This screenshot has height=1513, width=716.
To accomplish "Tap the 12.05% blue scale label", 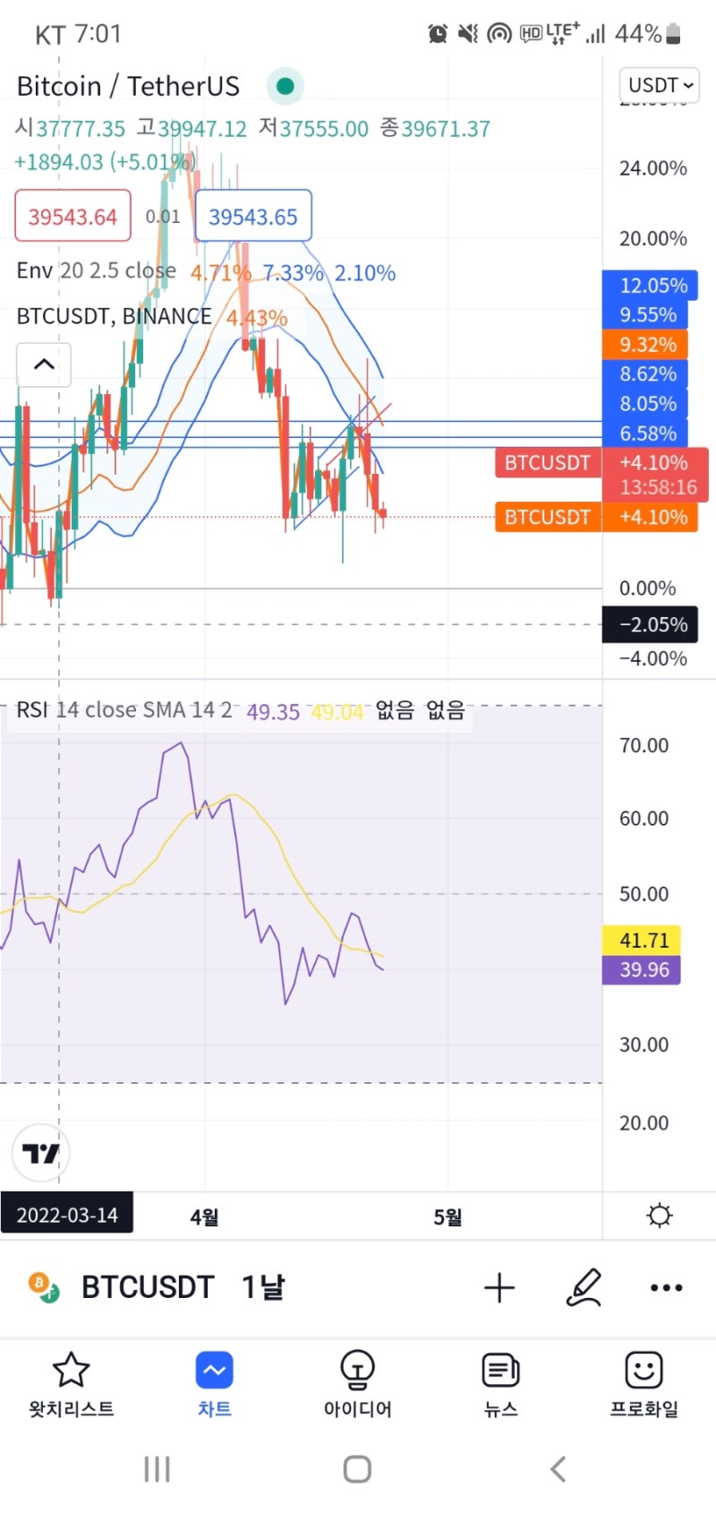I will point(651,286).
